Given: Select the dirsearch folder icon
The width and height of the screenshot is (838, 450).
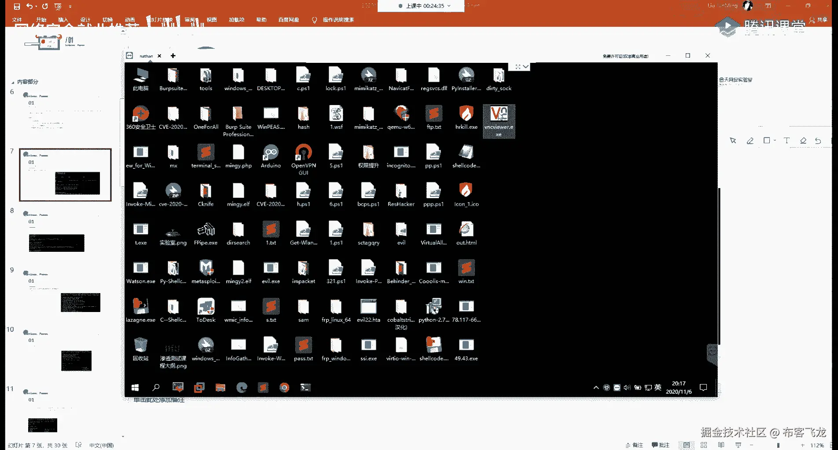Looking at the screenshot, I should click(238, 234).
